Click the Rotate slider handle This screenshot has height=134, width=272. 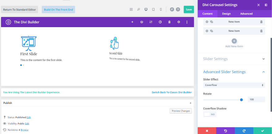point(241,99)
